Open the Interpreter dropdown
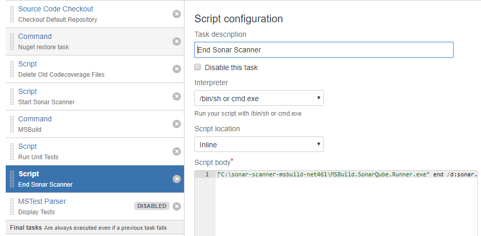This screenshot has height=236, width=481. 259,98
